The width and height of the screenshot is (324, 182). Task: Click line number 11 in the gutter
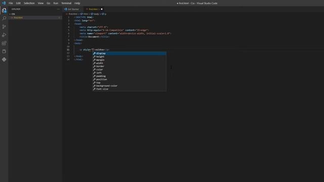pos(68,50)
